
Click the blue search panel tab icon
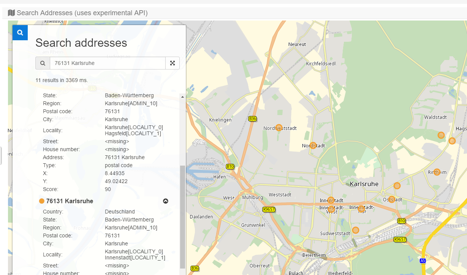(20, 33)
